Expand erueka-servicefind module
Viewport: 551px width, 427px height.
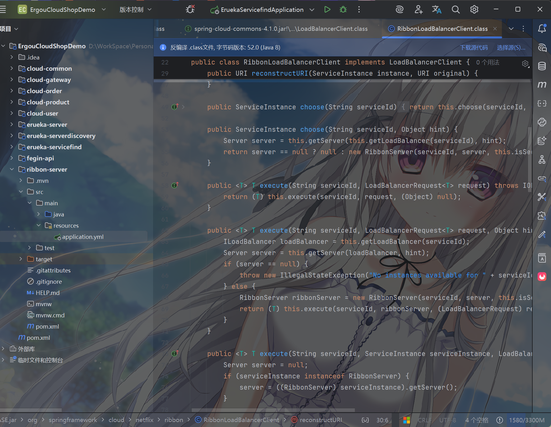tap(12, 147)
